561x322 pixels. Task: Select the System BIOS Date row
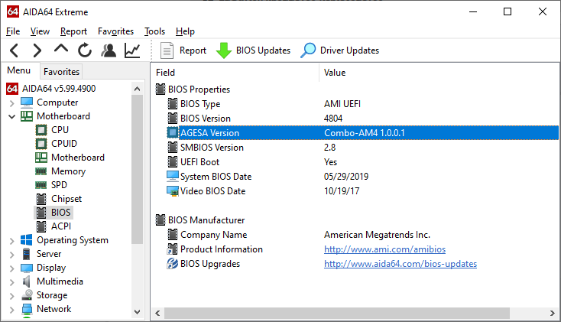click(362, 177)
